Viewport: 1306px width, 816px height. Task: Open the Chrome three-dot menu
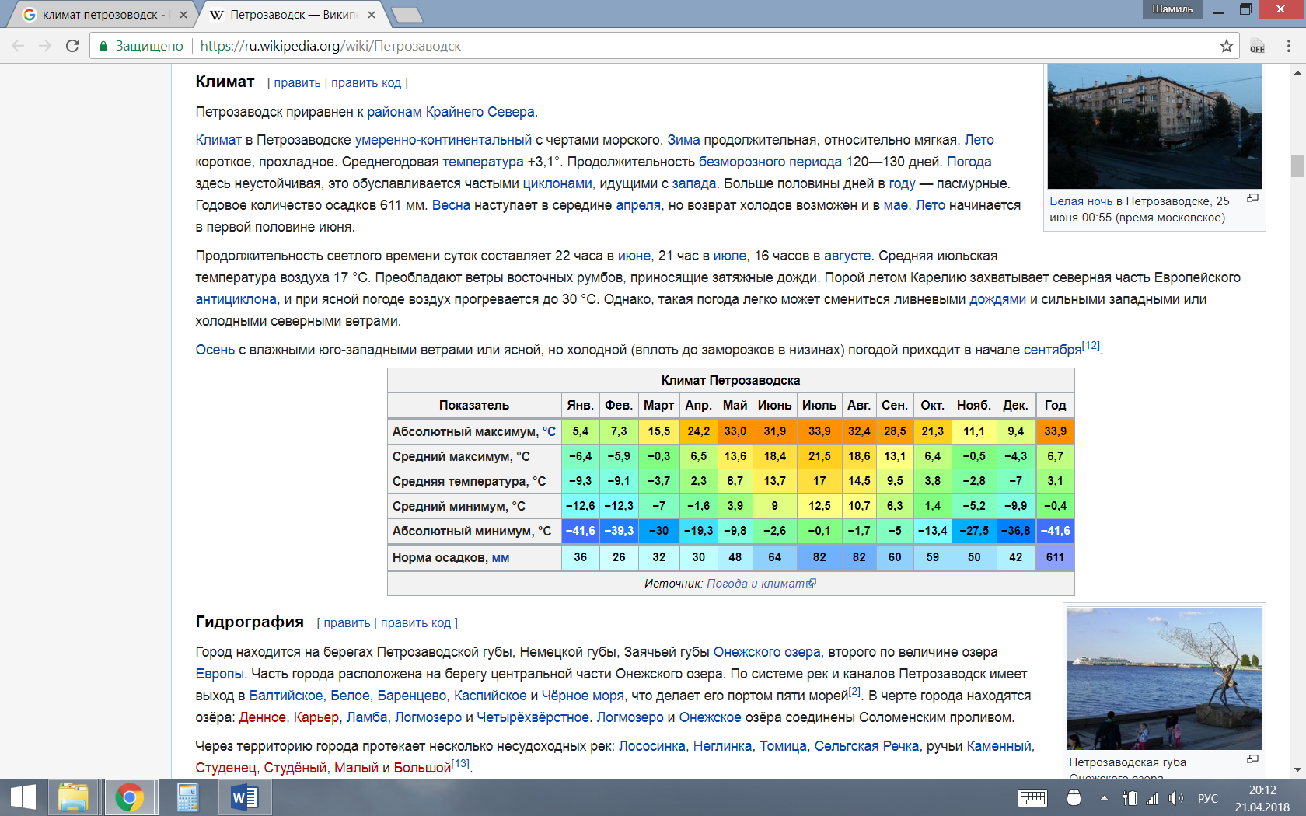[x=1288, y=46]
